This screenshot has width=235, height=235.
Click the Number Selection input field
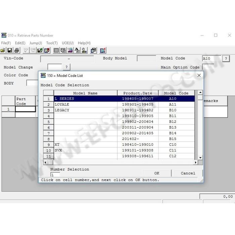55,175
